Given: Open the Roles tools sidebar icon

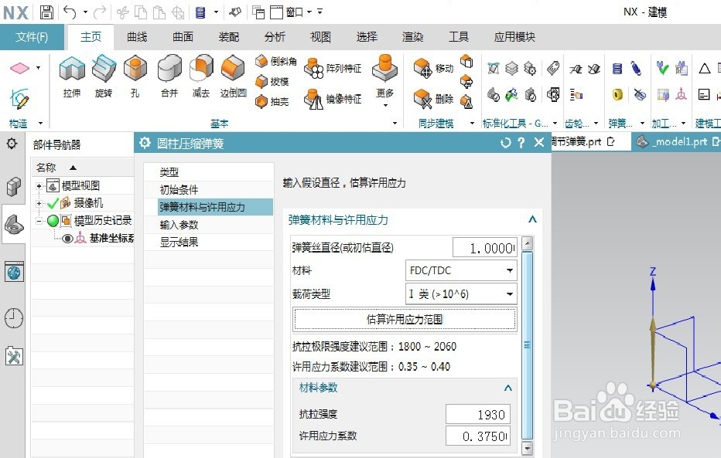Looking at the screenshot, I should [14, 356].
